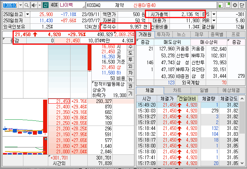Close the mini chart with its x icon
This screenshot has width=247, height=169.
click(x=46, y=139)
